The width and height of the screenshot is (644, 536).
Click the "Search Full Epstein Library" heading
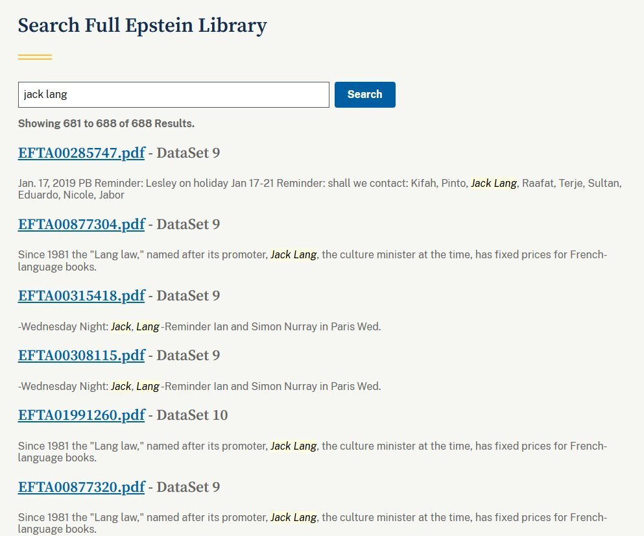click(x=142, y=26)
